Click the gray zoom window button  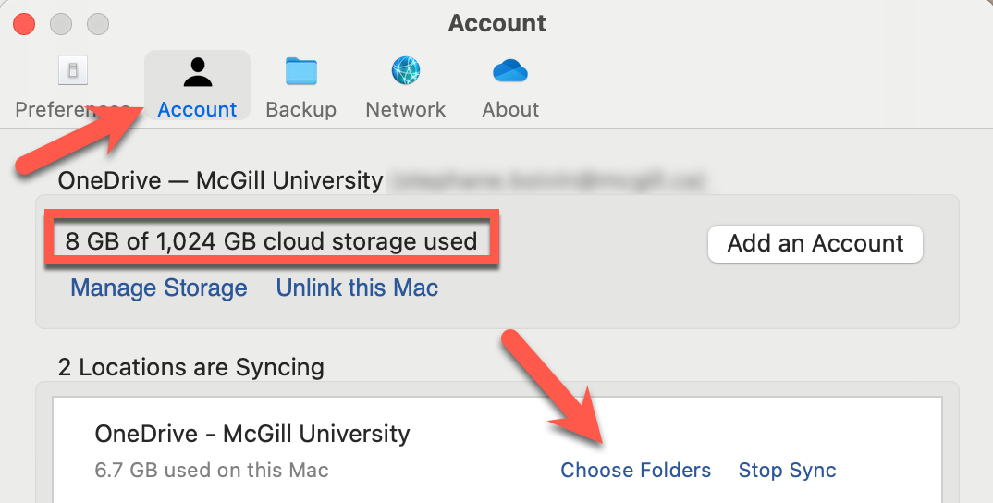tap(98, 24)
